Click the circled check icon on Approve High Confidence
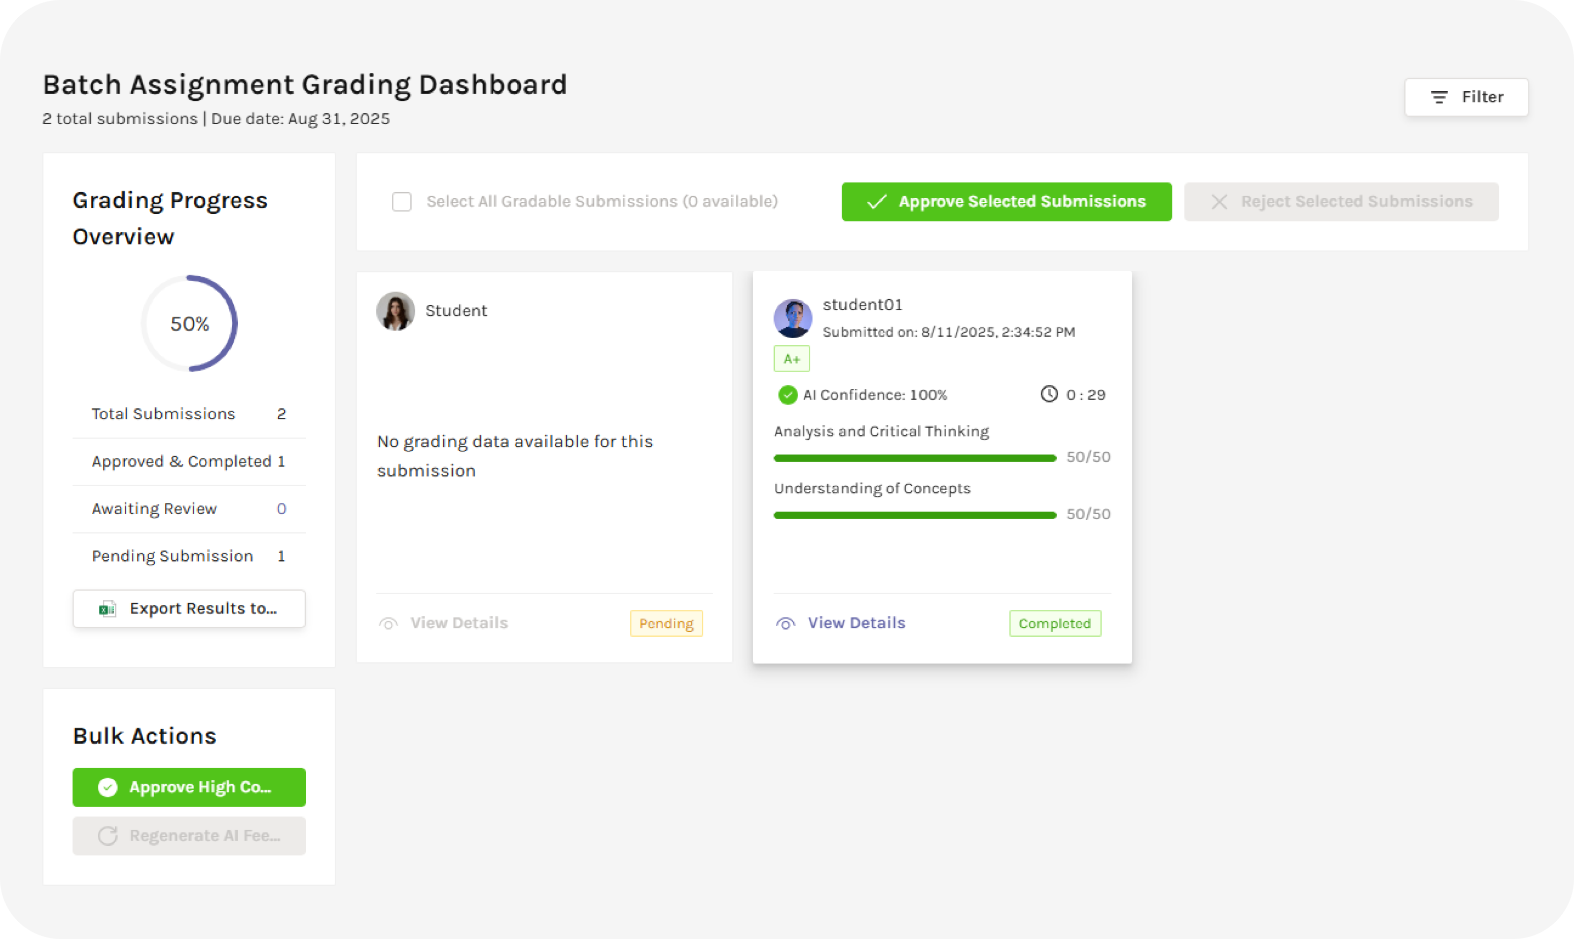Image resolution: width=1574 pixels, height=939 pixels. pos(108,787)
